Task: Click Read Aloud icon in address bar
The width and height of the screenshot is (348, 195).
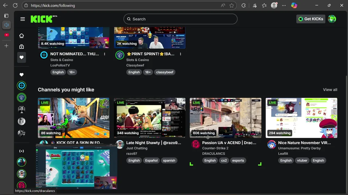Action: click(x=223, y=5)
